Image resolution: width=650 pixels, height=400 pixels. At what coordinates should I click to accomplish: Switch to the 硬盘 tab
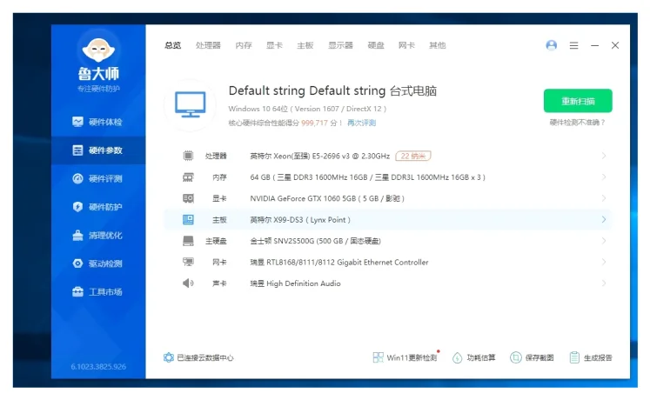[x=376, y=45]
